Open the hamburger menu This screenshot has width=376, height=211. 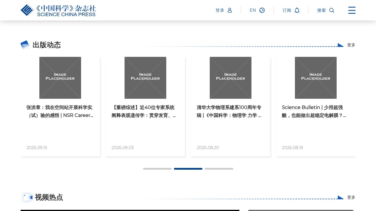(352, 10)
